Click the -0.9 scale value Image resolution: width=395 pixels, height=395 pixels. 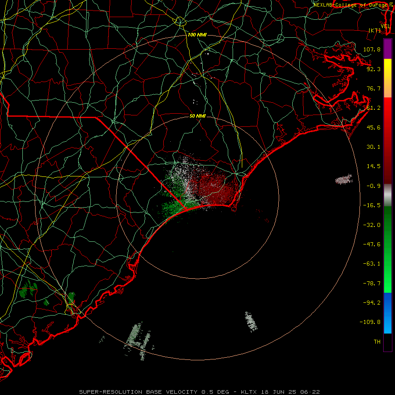tap(373, 186)
